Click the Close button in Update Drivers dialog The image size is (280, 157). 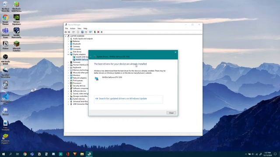pyautogui.click(x=171, y=113)
